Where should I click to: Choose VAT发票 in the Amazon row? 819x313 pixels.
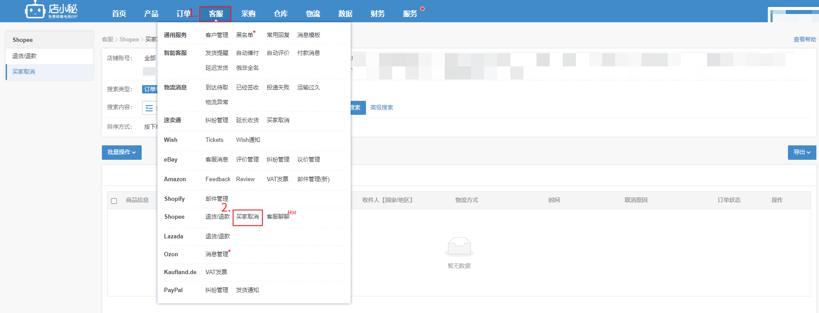pyautogui.click(x=278, y=179)
